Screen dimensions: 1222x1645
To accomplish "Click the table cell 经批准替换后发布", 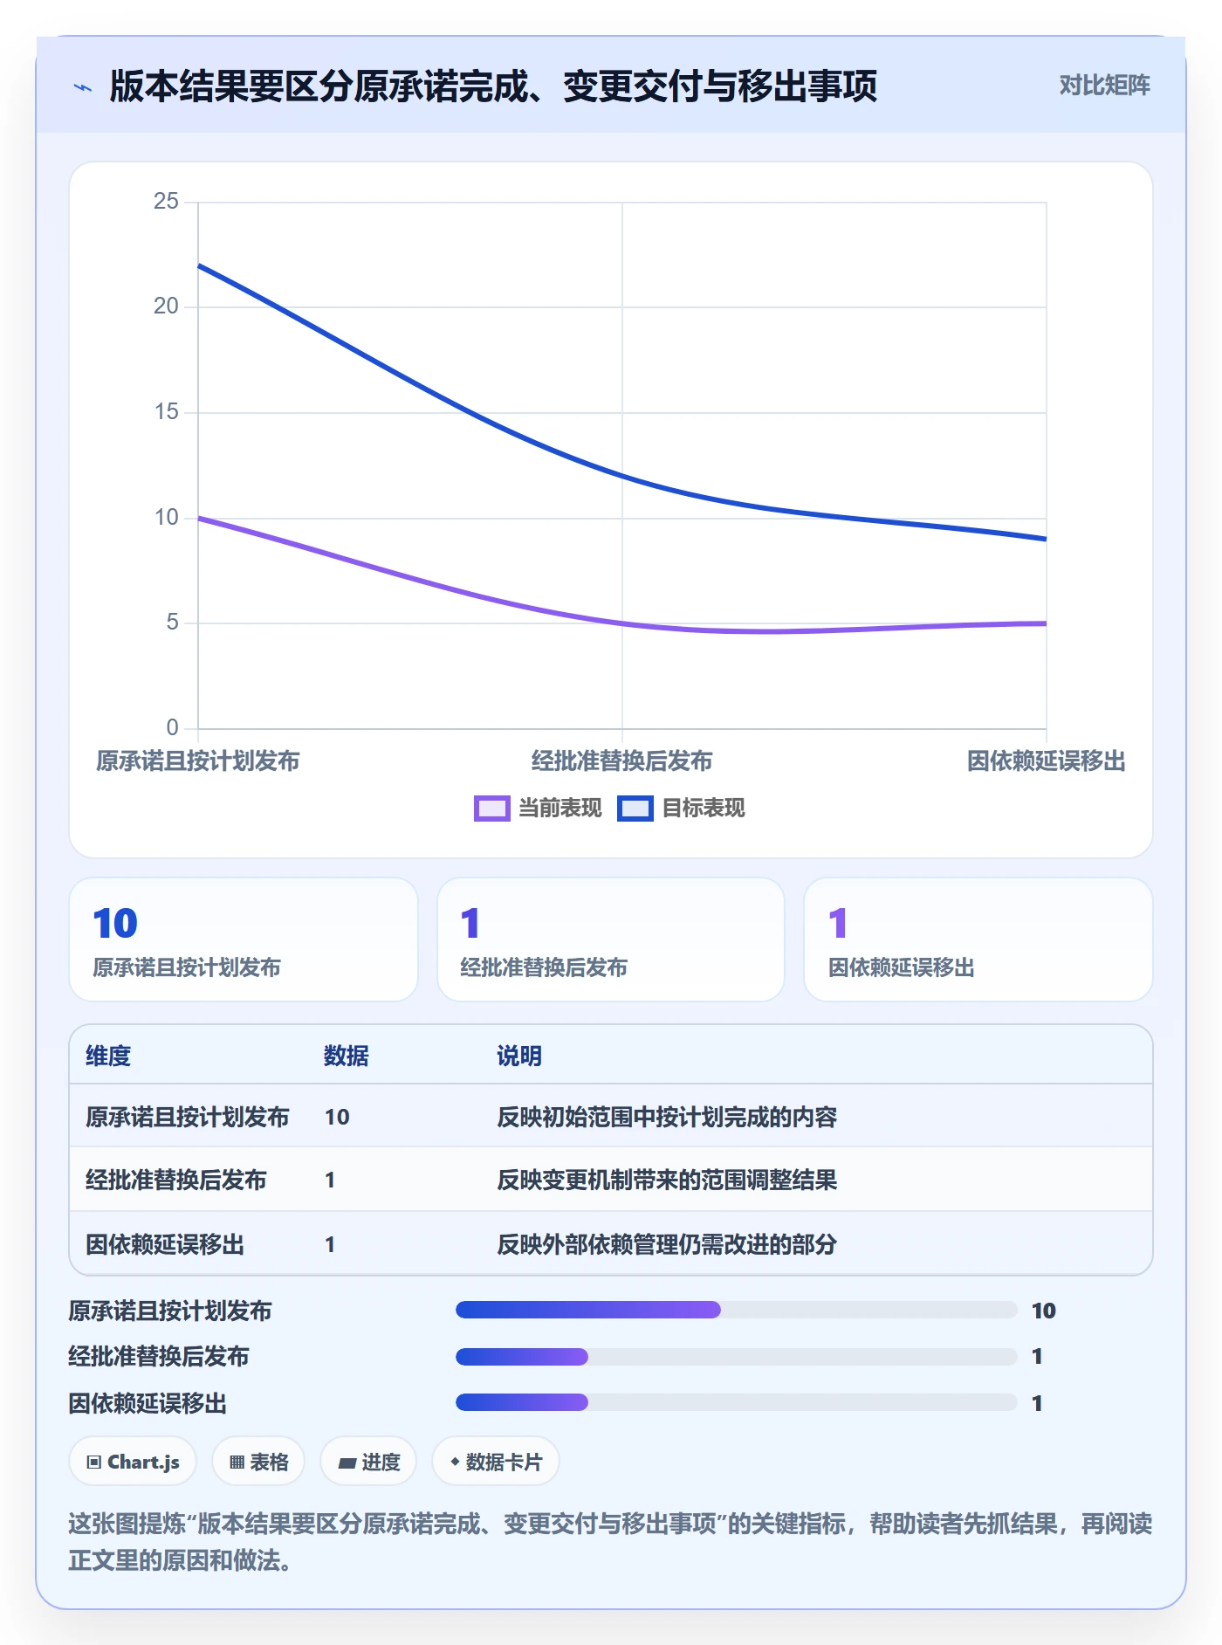I will click(x=176, y=1180).
